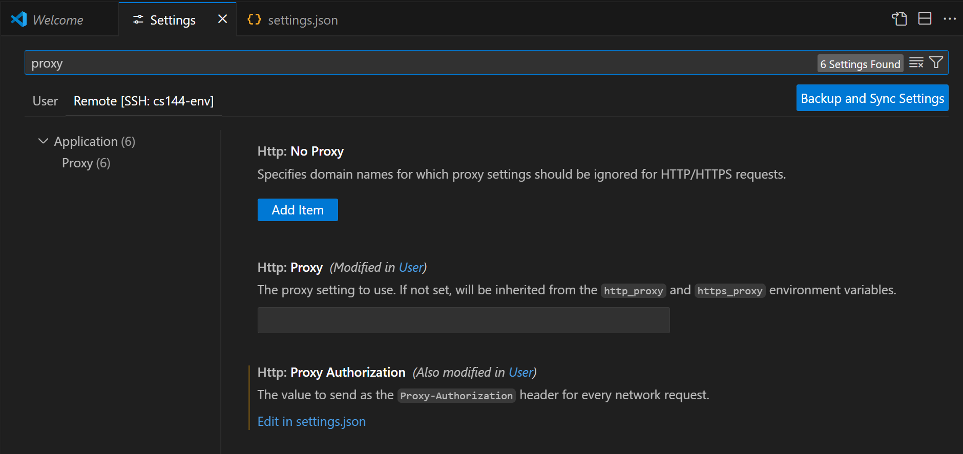The image size is (963, 454).
Task: Click the VS Code logo on Welcome tab
Action: coord(19,19)
